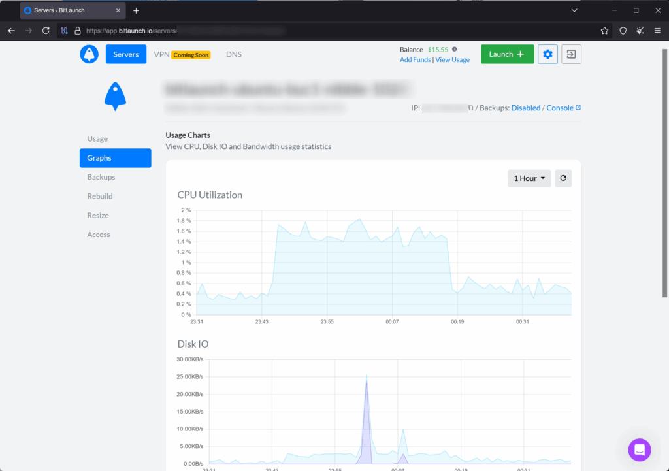Open browser hamburger menu

pos(657,31)
